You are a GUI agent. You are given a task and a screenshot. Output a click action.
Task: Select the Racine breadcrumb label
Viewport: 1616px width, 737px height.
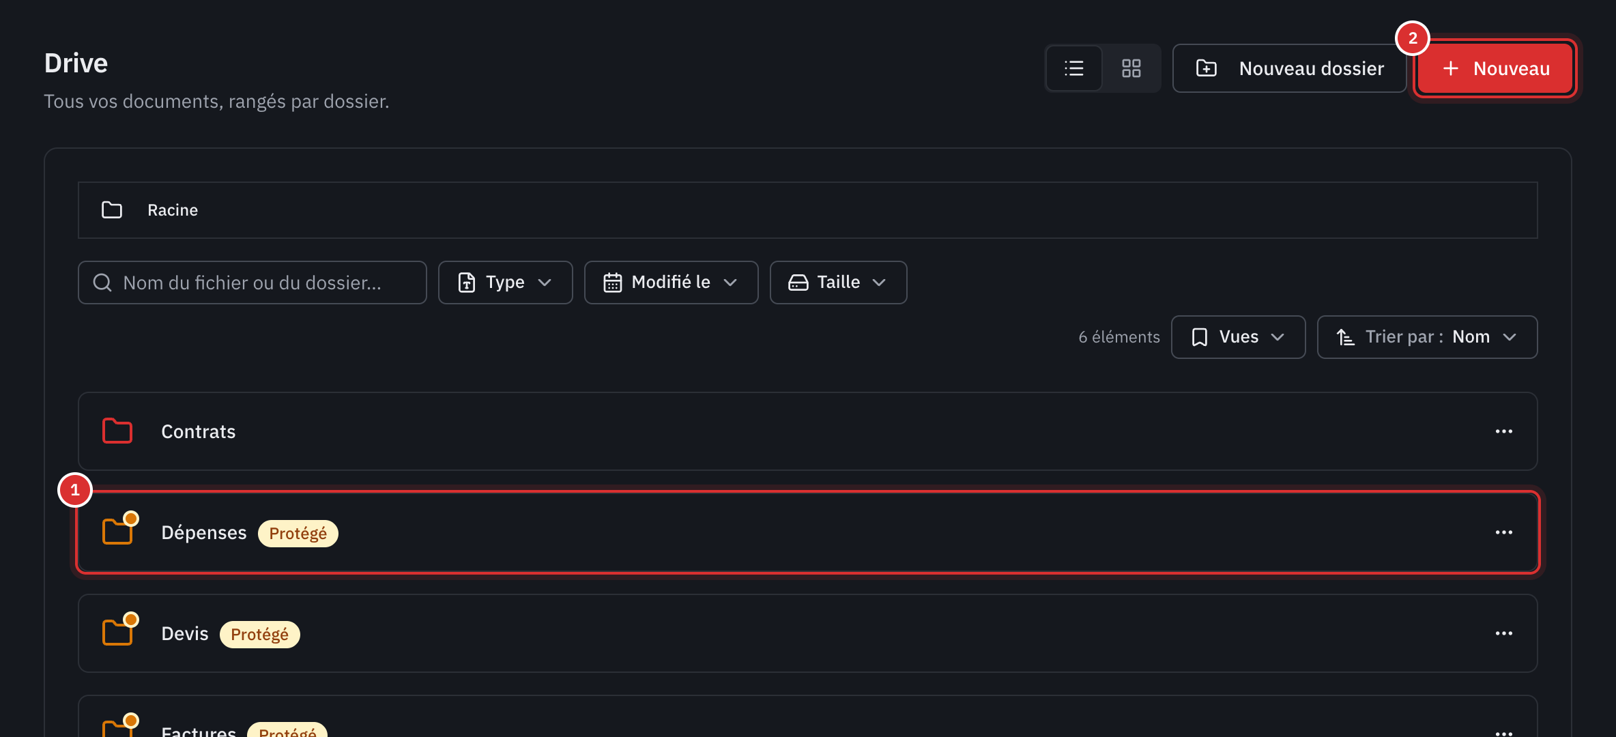pyautogui.click(x=173, y=210)
